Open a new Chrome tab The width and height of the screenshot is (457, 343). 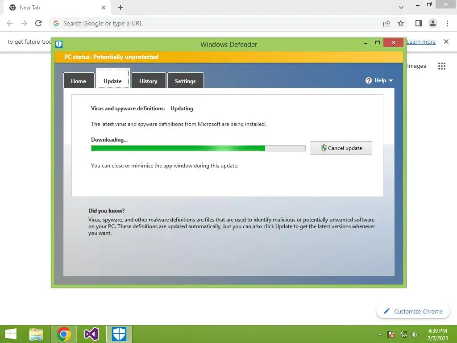[x=120, y=8]
